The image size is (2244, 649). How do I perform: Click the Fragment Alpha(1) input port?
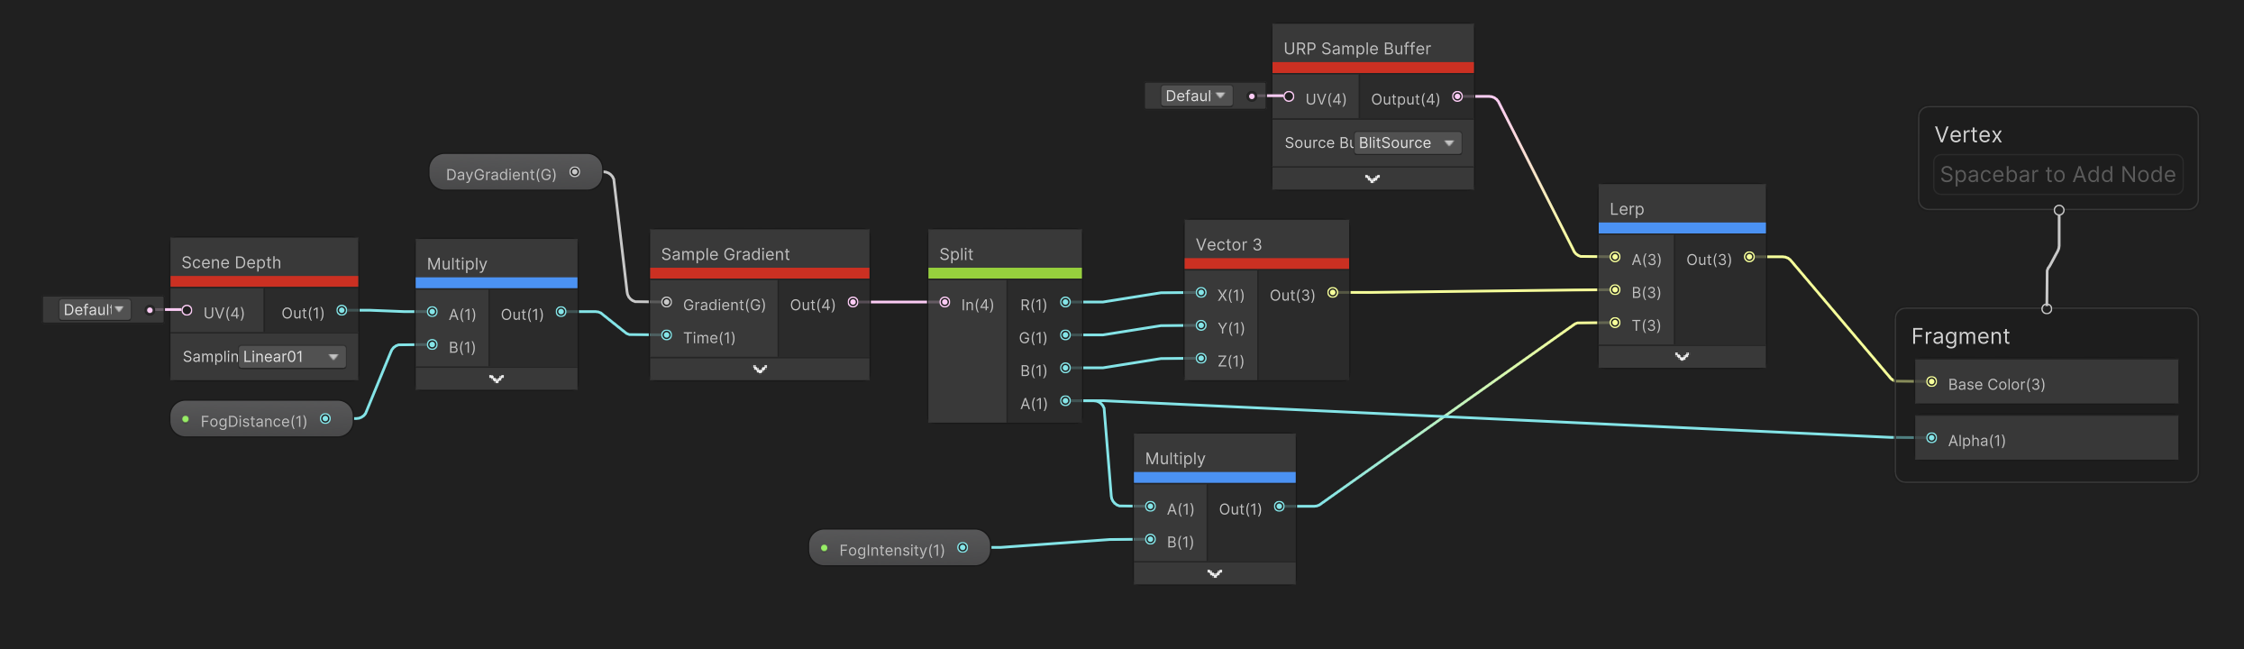click(1931, 438)
